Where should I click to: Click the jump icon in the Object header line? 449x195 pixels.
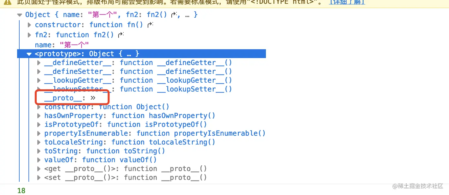click(x=174, y=15)
